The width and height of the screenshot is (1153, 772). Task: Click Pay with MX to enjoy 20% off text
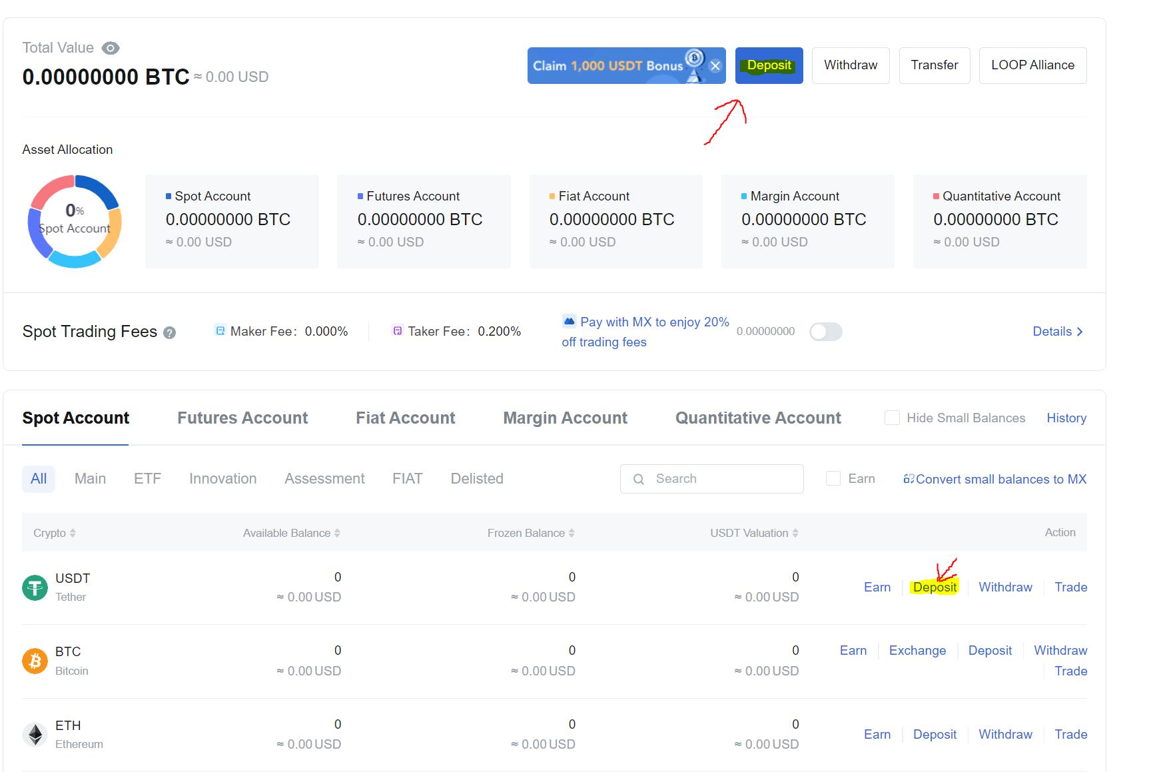pyautogui.click(x=645, y=332)
